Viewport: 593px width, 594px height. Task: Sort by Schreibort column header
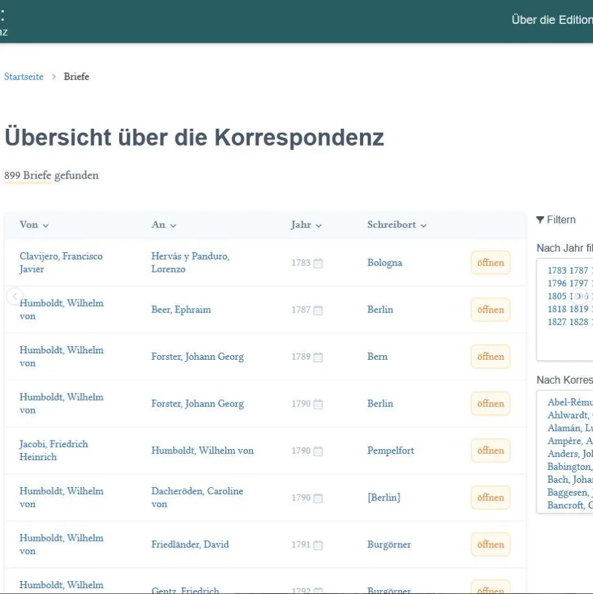[397, 225]
